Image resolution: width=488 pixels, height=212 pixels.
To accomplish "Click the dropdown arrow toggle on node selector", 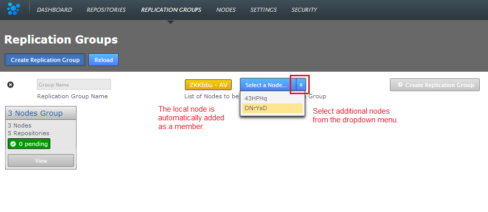I will click(301, 84).
